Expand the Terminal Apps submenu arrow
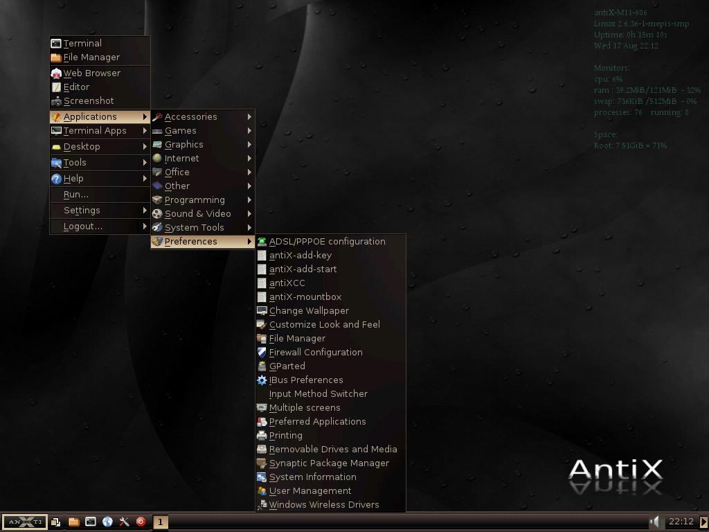Viewport: 709px width, 532px height. [145, 131]
